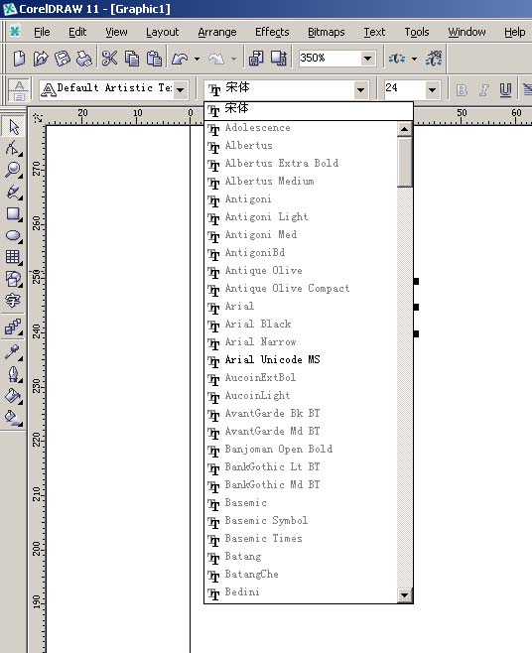Activate the Text tool
Screen dimensions: 532x653
click(13, 301)
